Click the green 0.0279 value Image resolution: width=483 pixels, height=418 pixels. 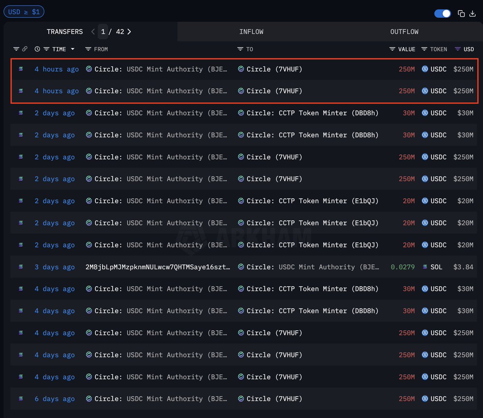pyautogui.click(x=402, y=267)
